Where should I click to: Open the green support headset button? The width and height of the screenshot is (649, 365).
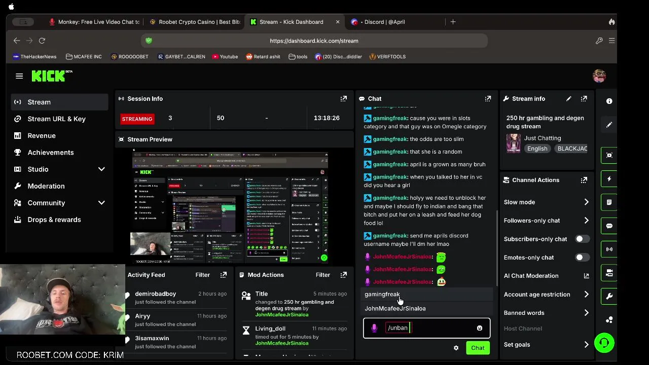click(604, 343)
